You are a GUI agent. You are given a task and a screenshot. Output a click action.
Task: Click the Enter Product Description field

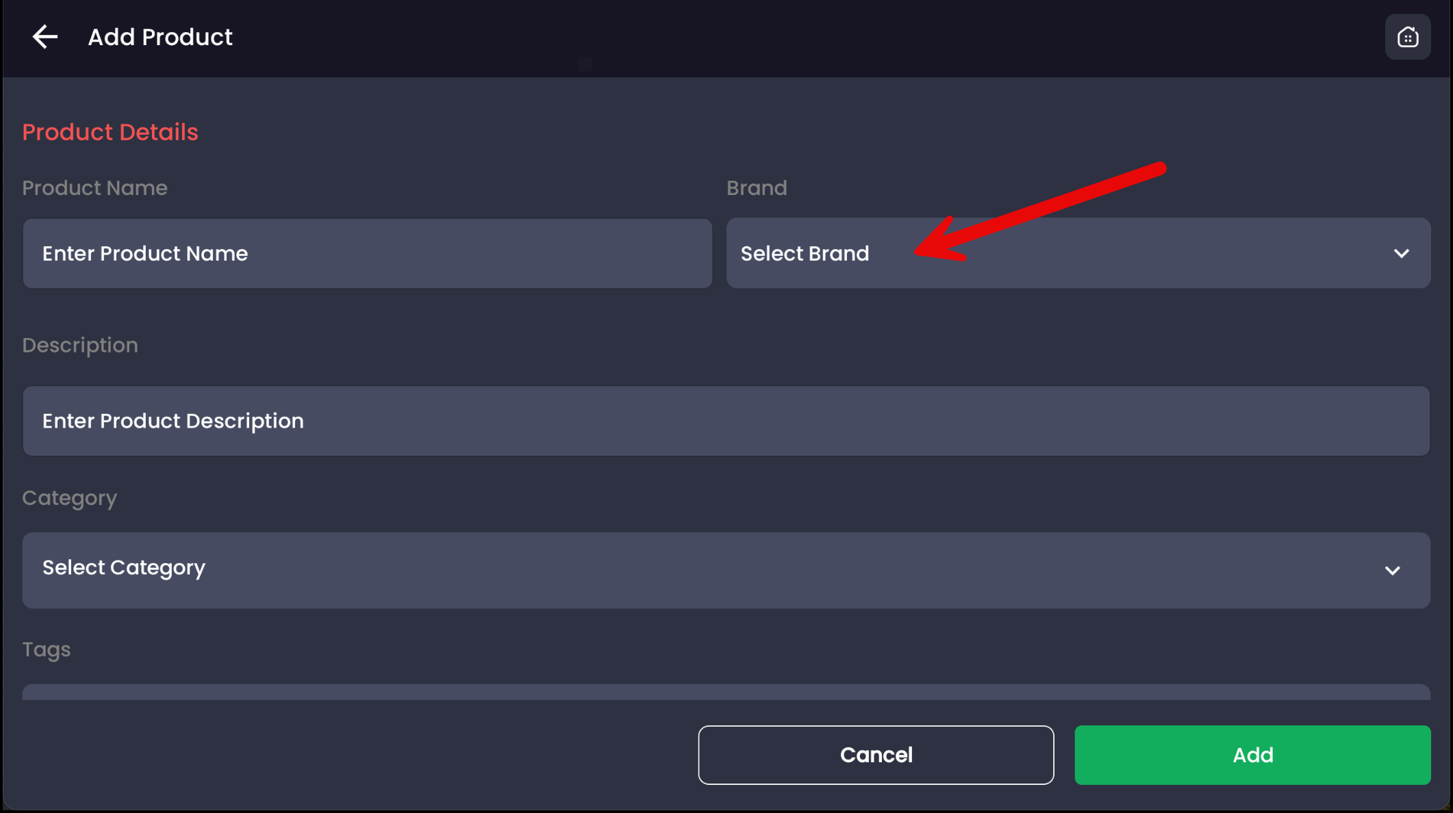pos(726,421)
